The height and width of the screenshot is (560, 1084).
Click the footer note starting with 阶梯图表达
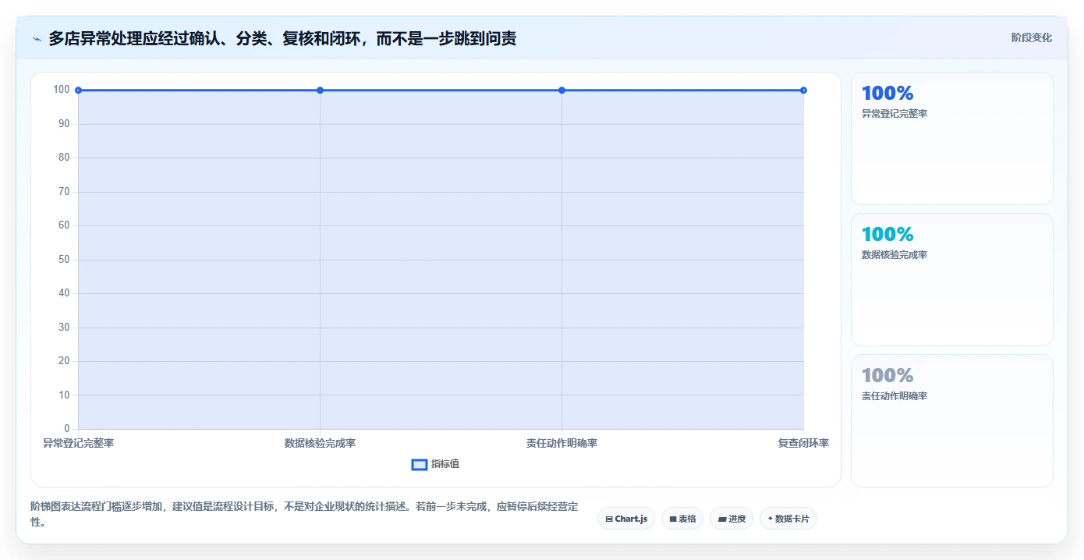(x=304, y=514)
